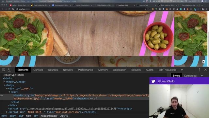The height and width of the screenshot is (118, 209).
Task: Open the Console panel
Action: click(38, 70)
